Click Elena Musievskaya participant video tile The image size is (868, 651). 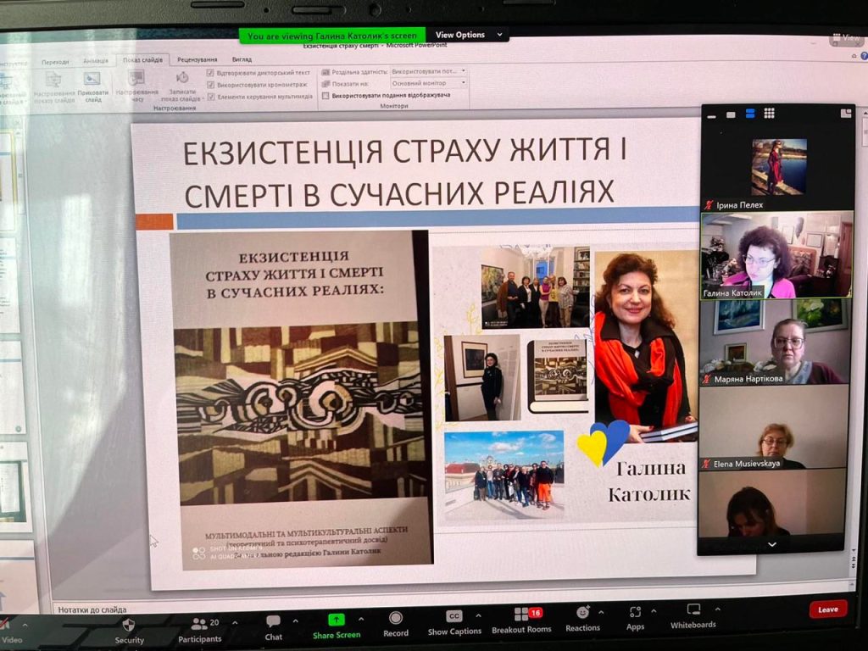(x=773, y=427)
